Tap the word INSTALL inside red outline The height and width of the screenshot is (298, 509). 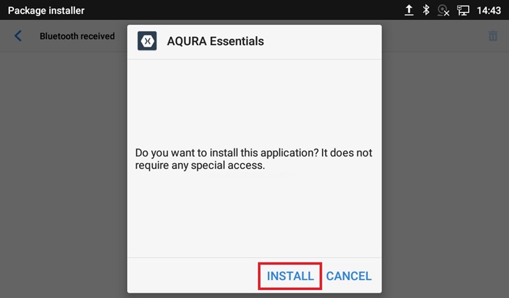(x=290, y=276)
